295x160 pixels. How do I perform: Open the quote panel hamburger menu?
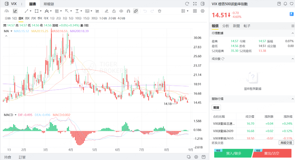(x=293, y=26)
